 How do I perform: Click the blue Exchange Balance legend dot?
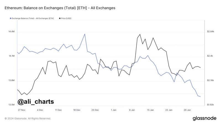tap(10, 18)
